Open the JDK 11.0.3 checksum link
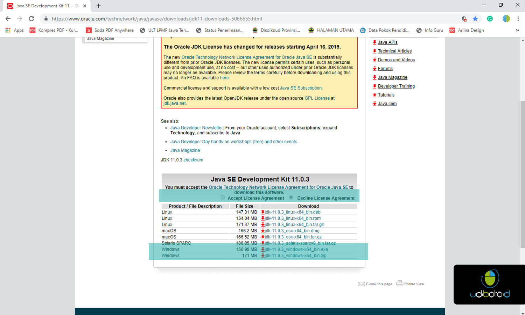Screen dimensions: 525x315 click(x=193, y=160)
